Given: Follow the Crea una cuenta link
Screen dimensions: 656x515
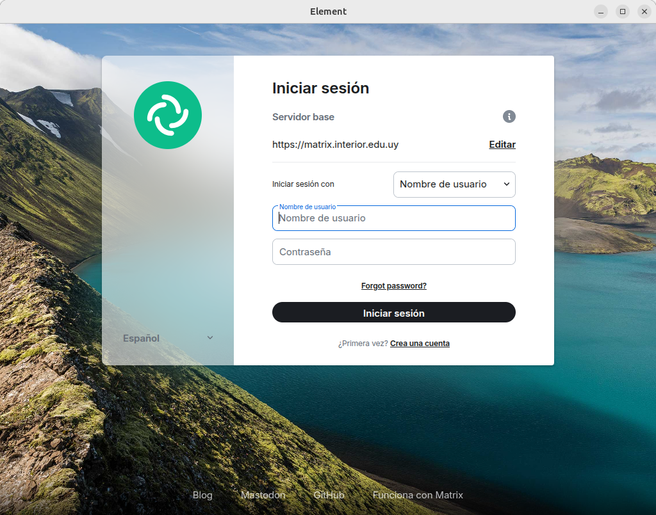Looking at the screenshot, I should [x=420, y=344].
